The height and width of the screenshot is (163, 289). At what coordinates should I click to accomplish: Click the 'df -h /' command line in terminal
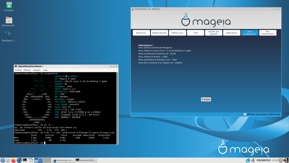pos(48,125)
